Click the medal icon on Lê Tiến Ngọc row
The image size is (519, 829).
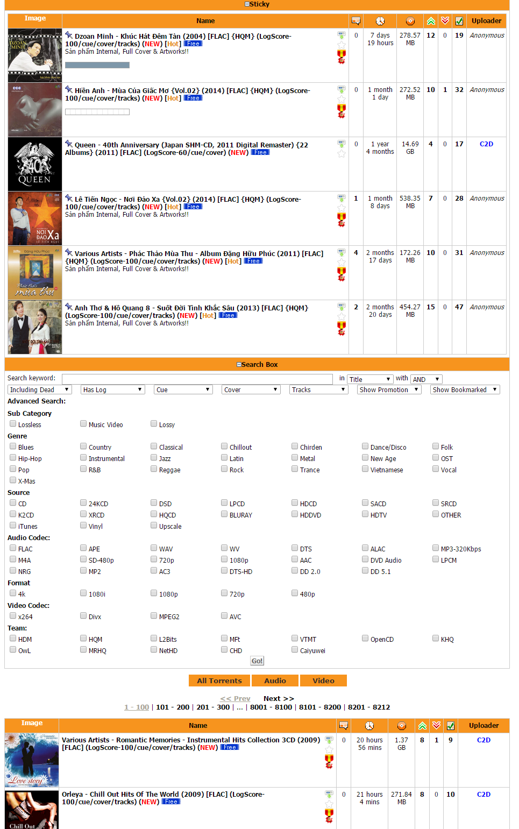[x=342, y=219]
